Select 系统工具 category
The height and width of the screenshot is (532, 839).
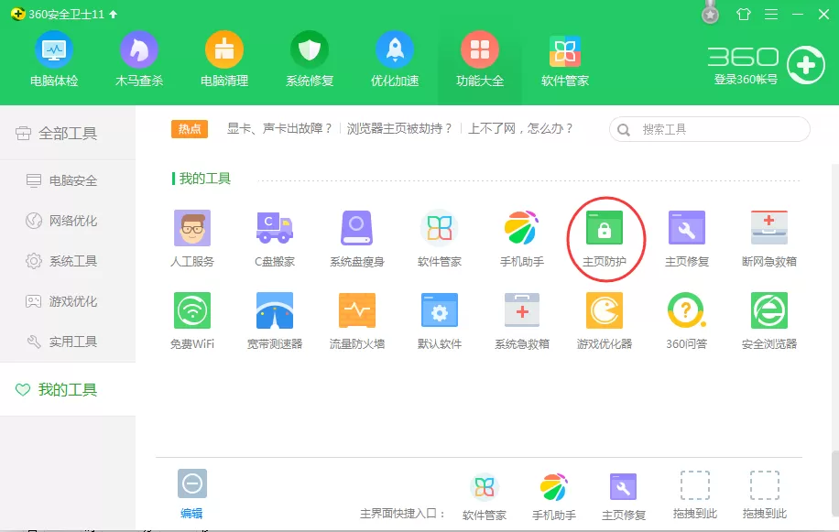tap(68, 261)
